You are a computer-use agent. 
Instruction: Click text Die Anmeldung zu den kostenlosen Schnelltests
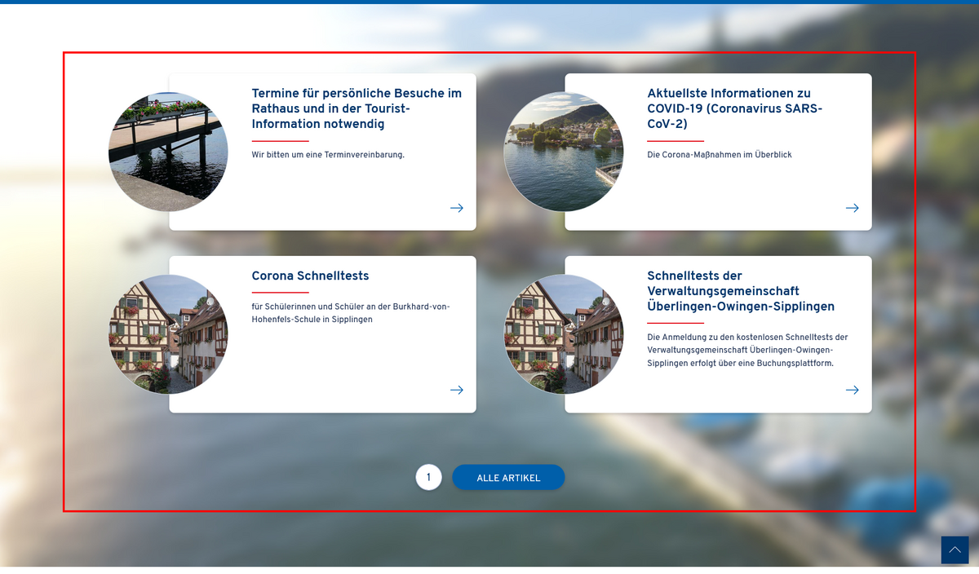748,350
